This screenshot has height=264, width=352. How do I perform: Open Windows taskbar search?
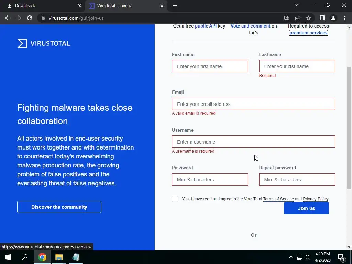(25, 257)
